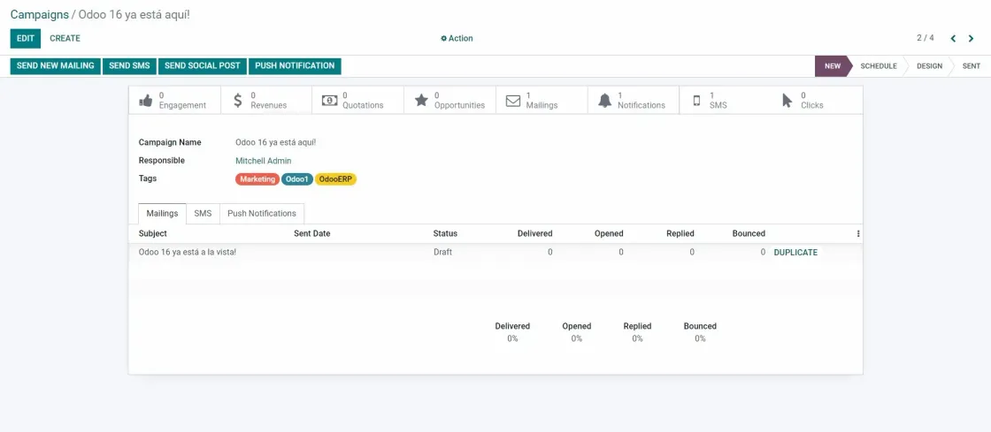This screenshot has height=432, width=991.
Task: Click the Send New Mailing button
Action: tap(56, 66)
